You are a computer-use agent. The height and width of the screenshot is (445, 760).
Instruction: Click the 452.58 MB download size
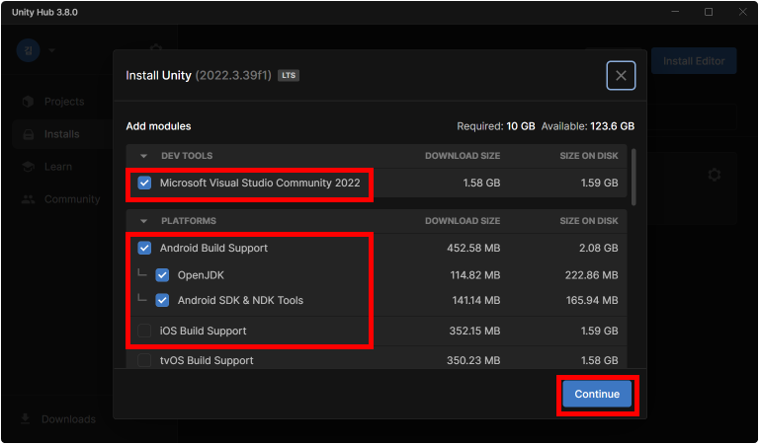(473, 248)
